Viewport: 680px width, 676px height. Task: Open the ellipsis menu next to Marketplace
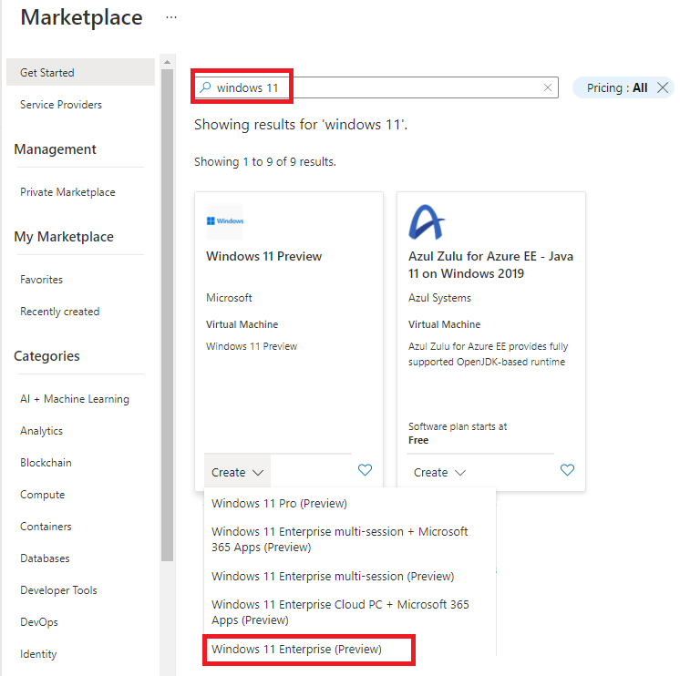tap(171, 17)
